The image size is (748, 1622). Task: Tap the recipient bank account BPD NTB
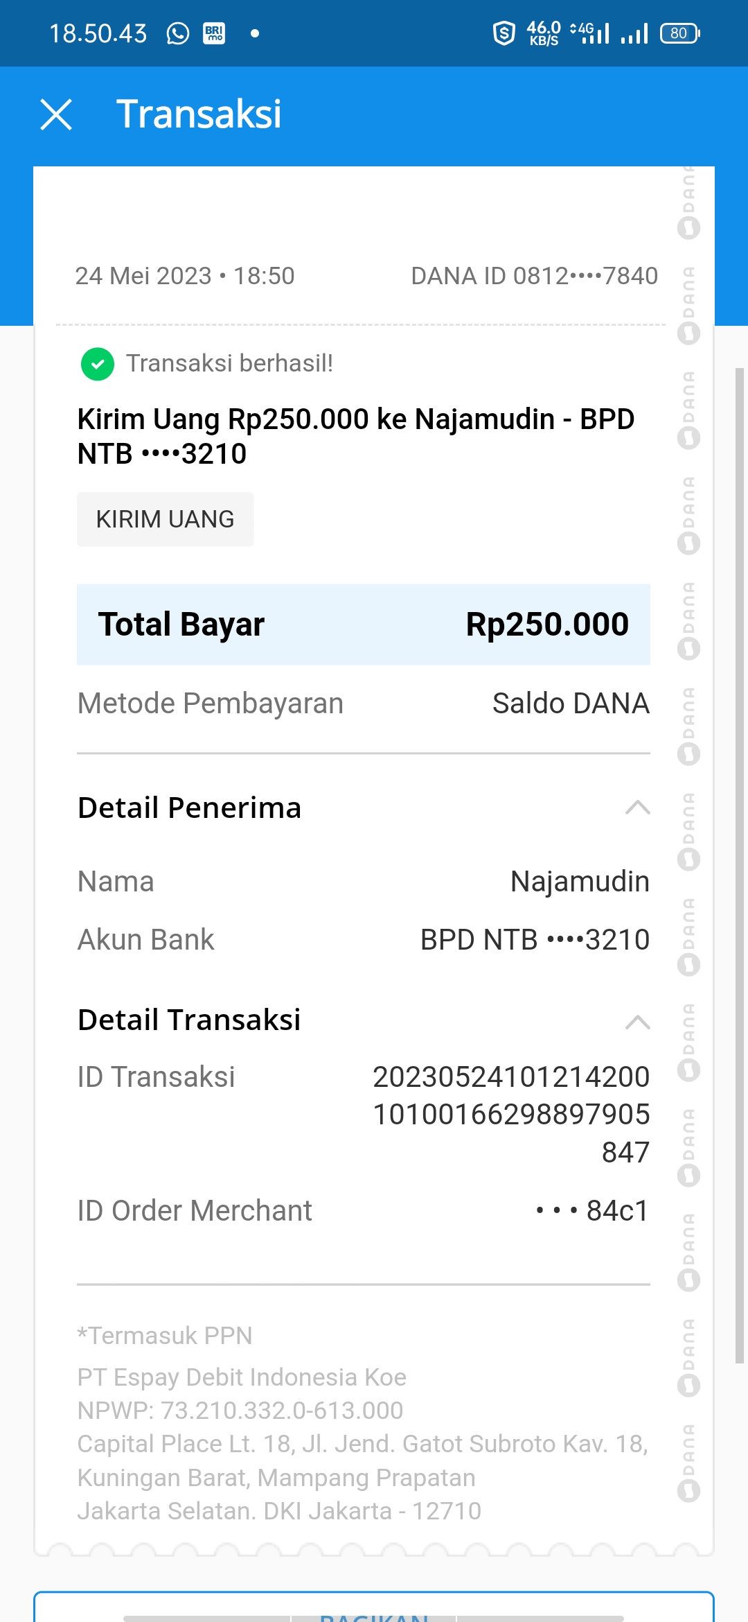tap(535, 940)
